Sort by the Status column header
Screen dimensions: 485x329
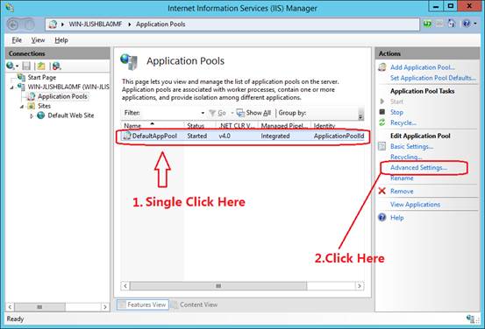pyautogui.click(x=200, y=125)
